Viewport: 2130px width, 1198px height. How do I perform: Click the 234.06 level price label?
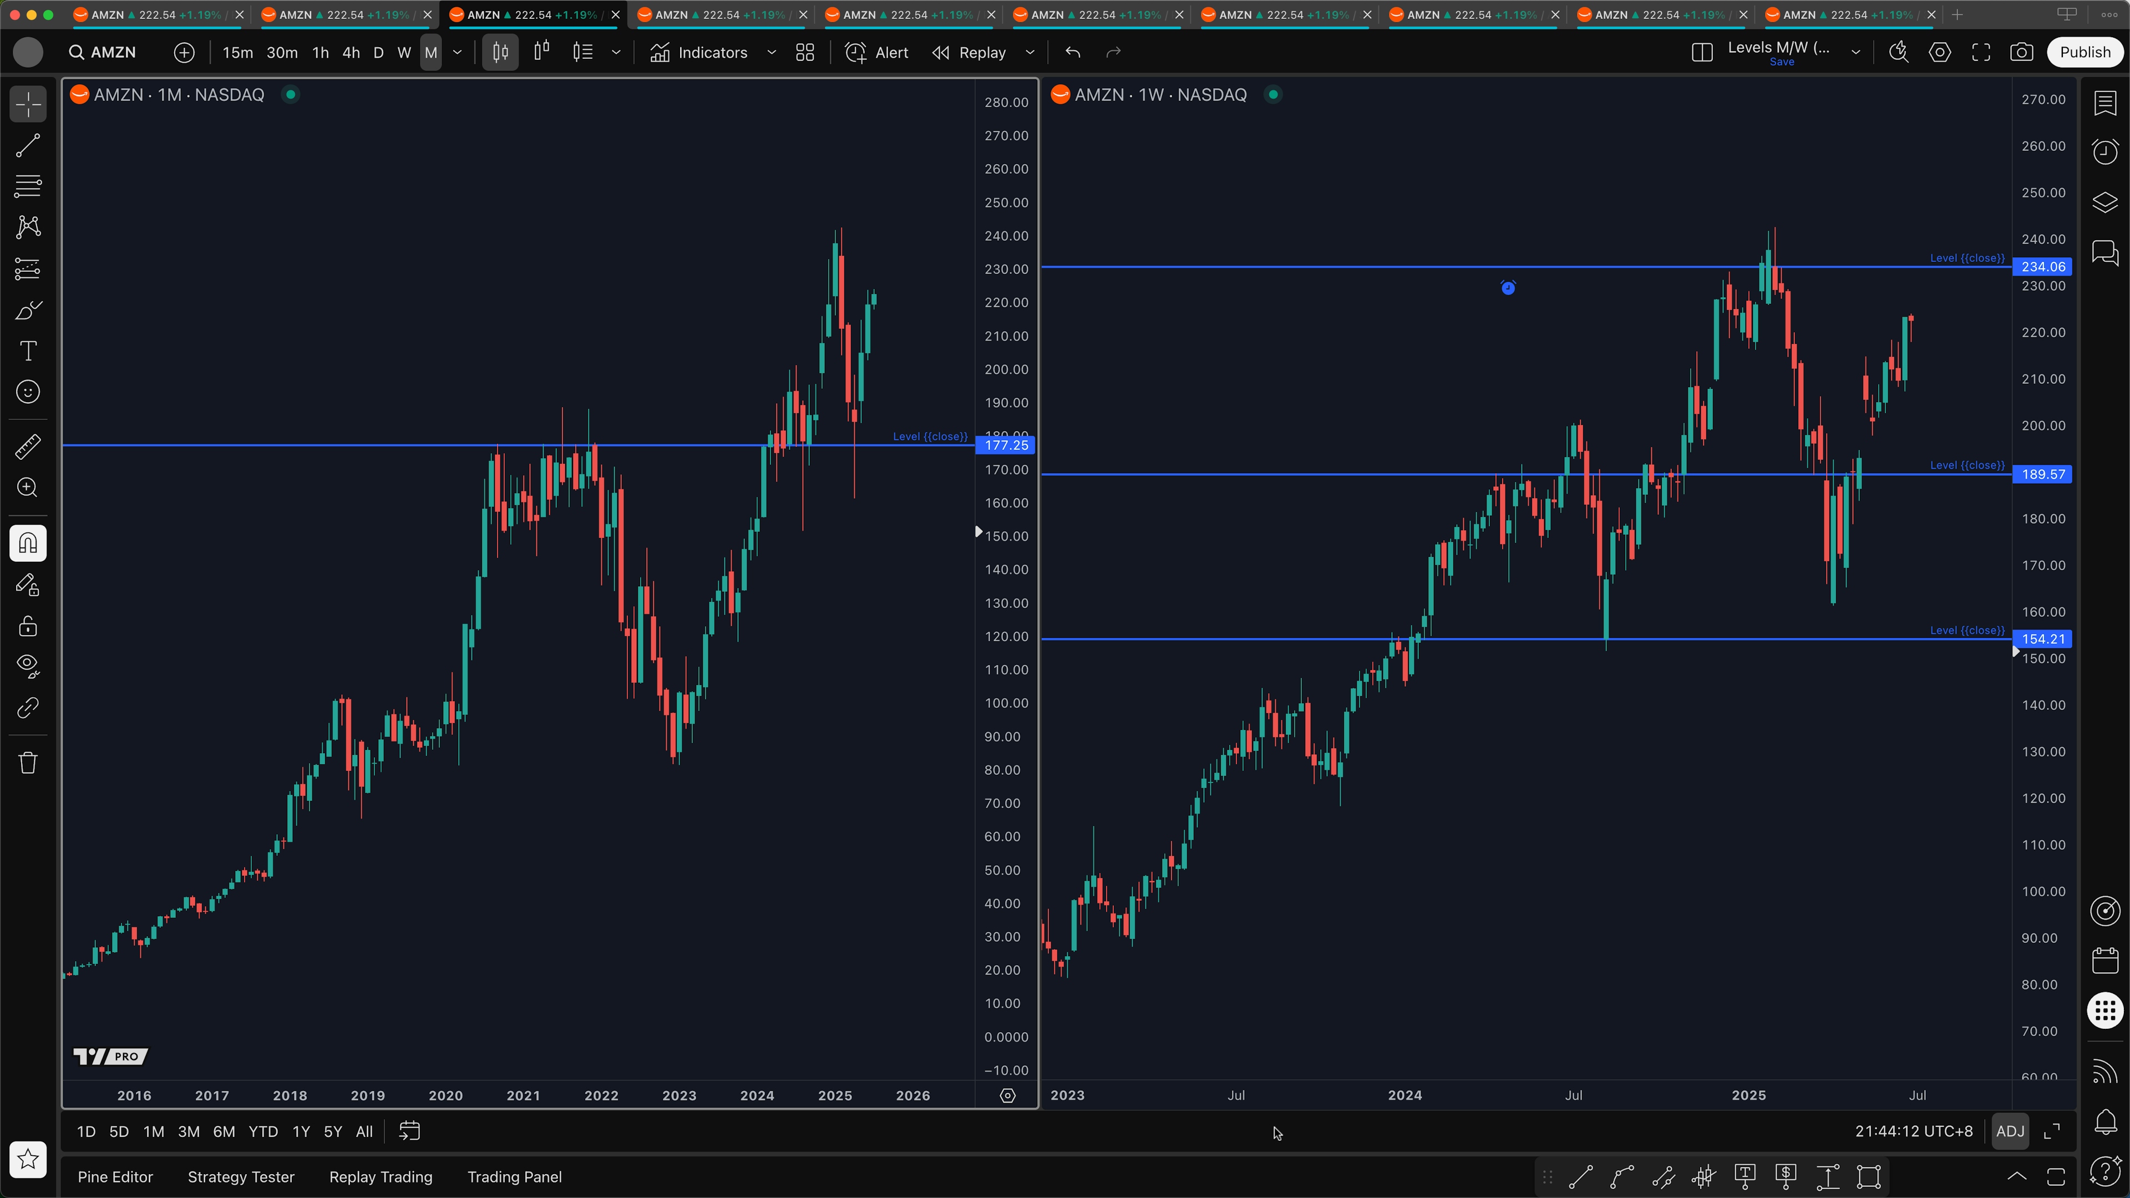[2042, 266]
